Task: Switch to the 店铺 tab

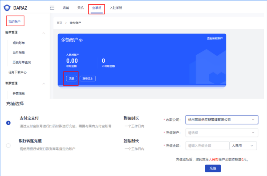Action: coord(66,8)
